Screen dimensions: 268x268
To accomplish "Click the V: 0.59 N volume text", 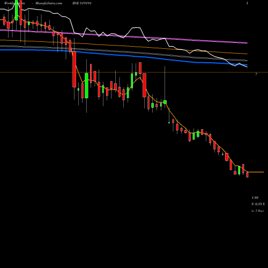I will coord(258,204).
